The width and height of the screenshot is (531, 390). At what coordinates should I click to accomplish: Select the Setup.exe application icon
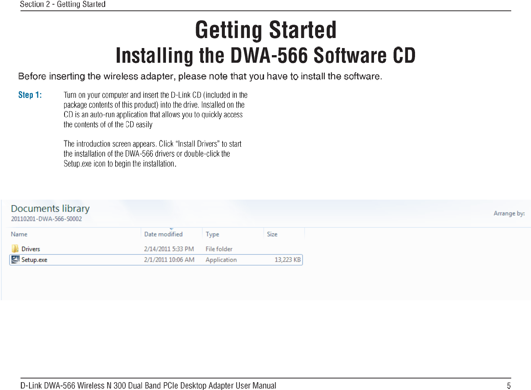[15, 259]
